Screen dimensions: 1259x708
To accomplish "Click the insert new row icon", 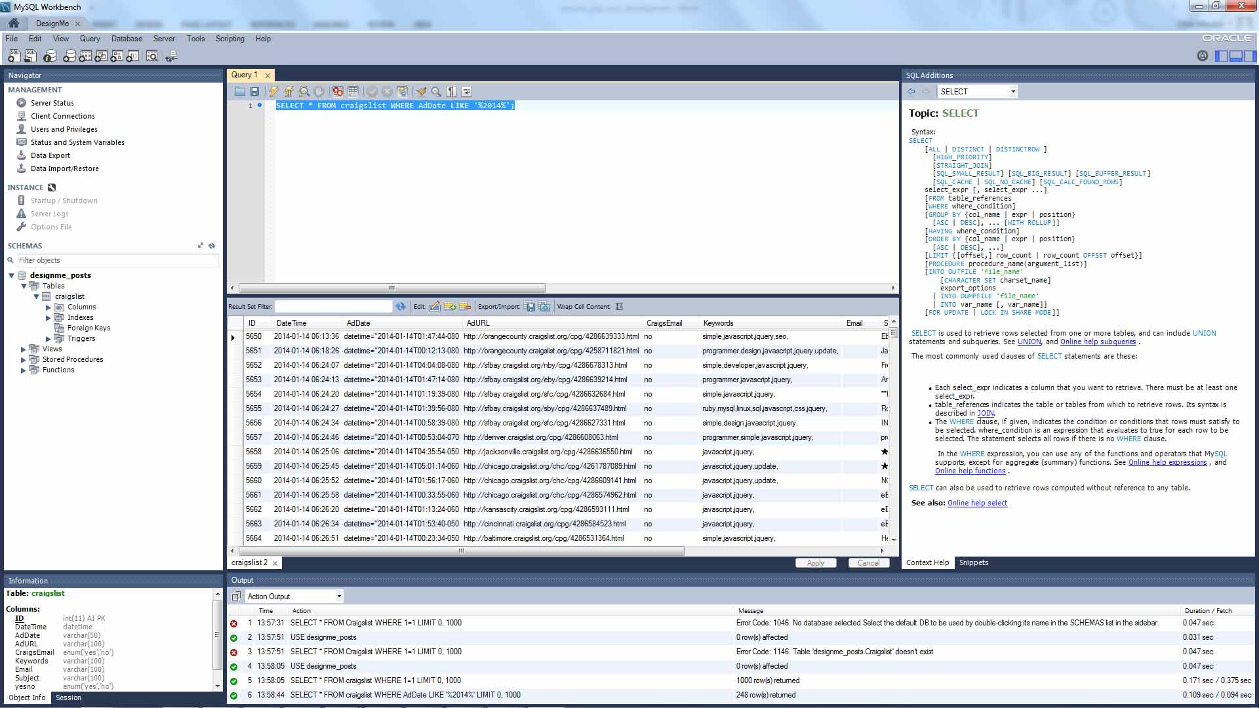I will click(450, 307).
